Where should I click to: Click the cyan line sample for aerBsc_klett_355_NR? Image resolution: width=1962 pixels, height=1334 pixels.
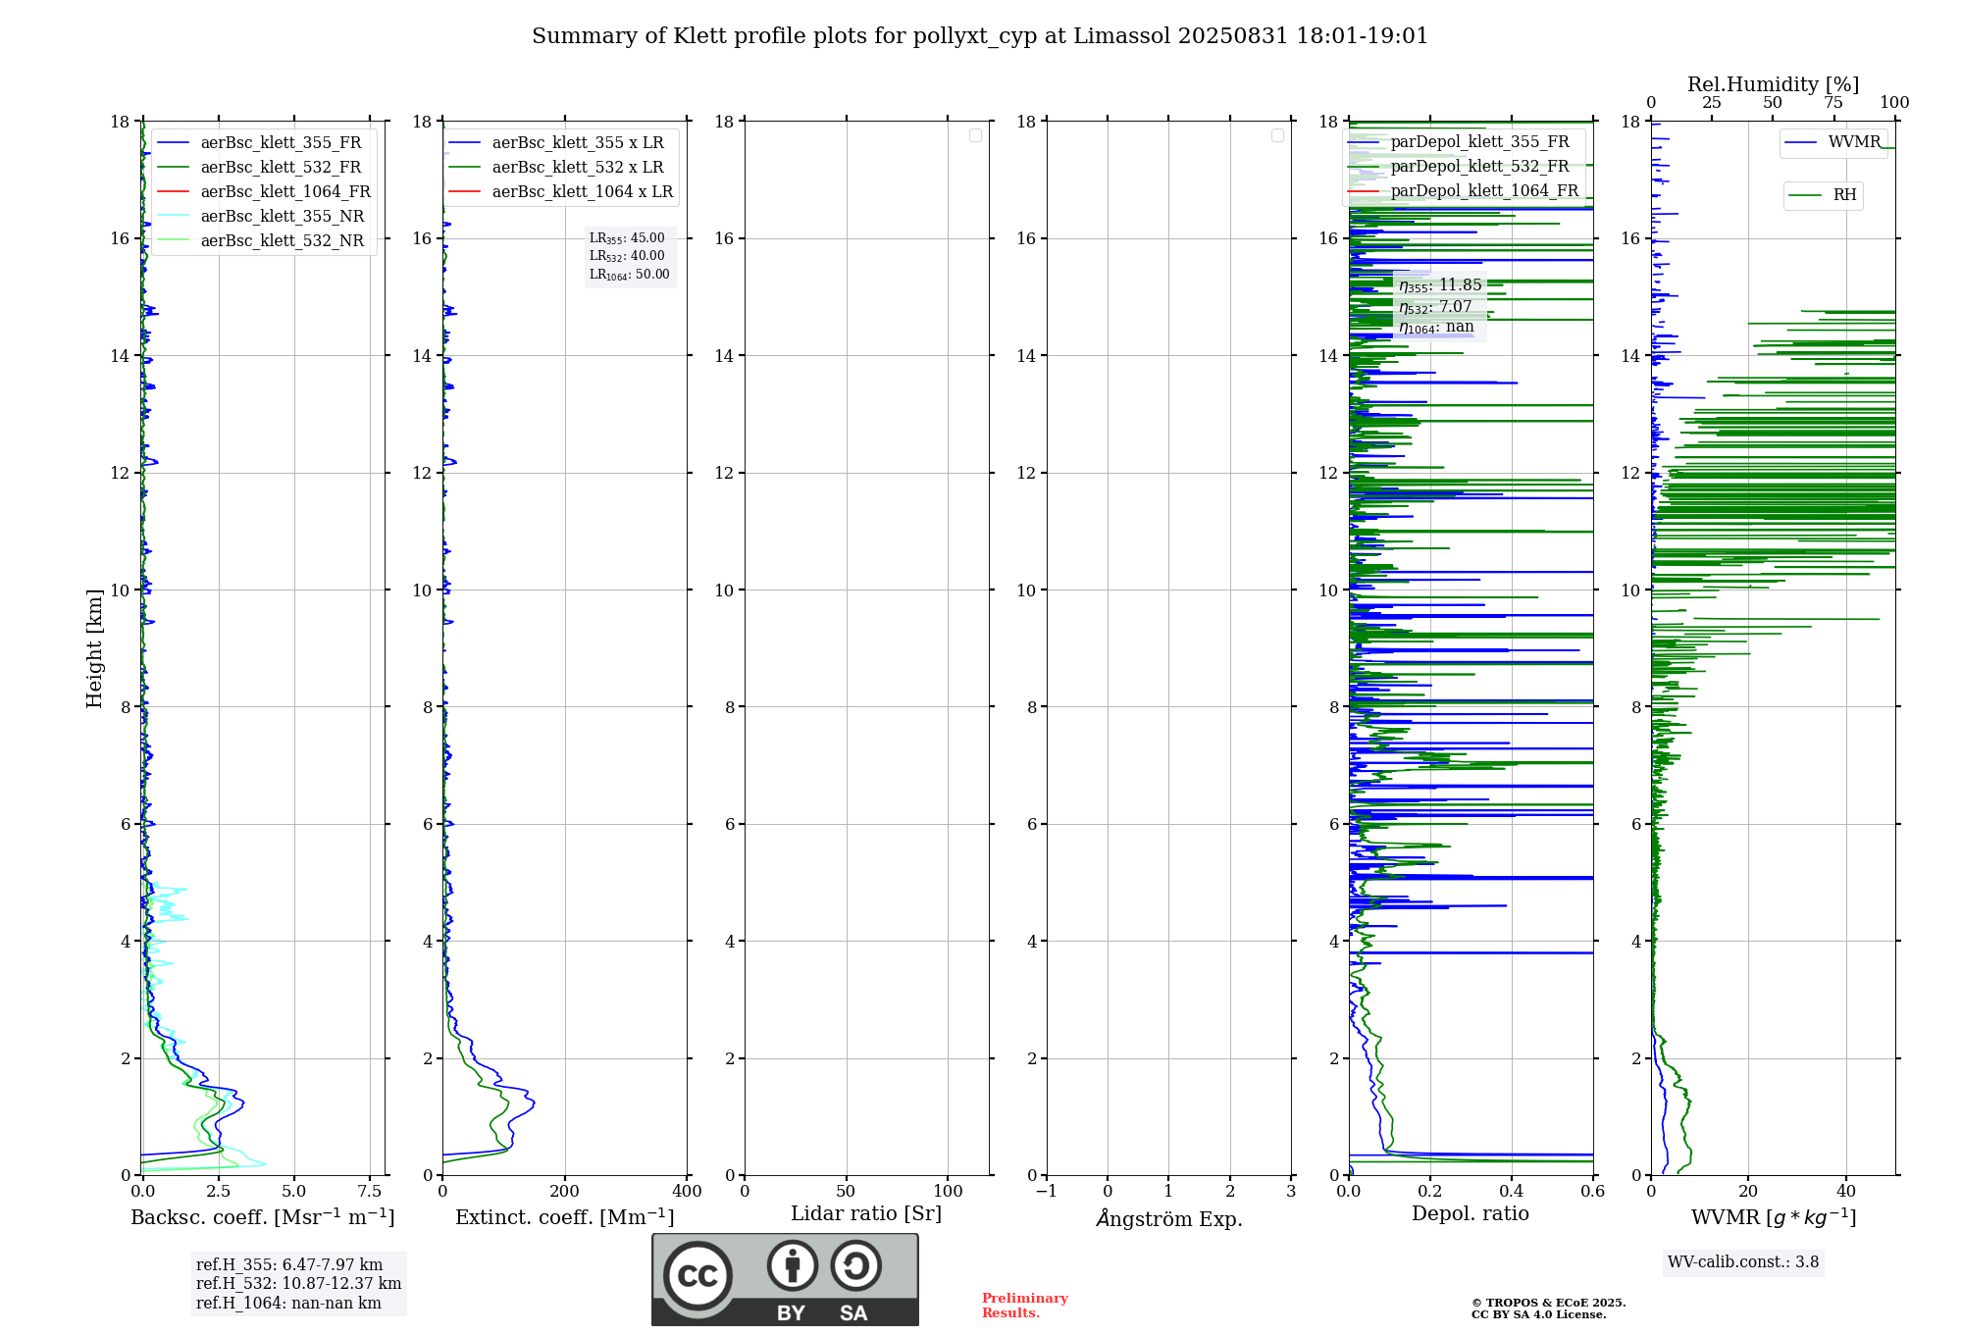pyautogui.click(x=173, y=217)
